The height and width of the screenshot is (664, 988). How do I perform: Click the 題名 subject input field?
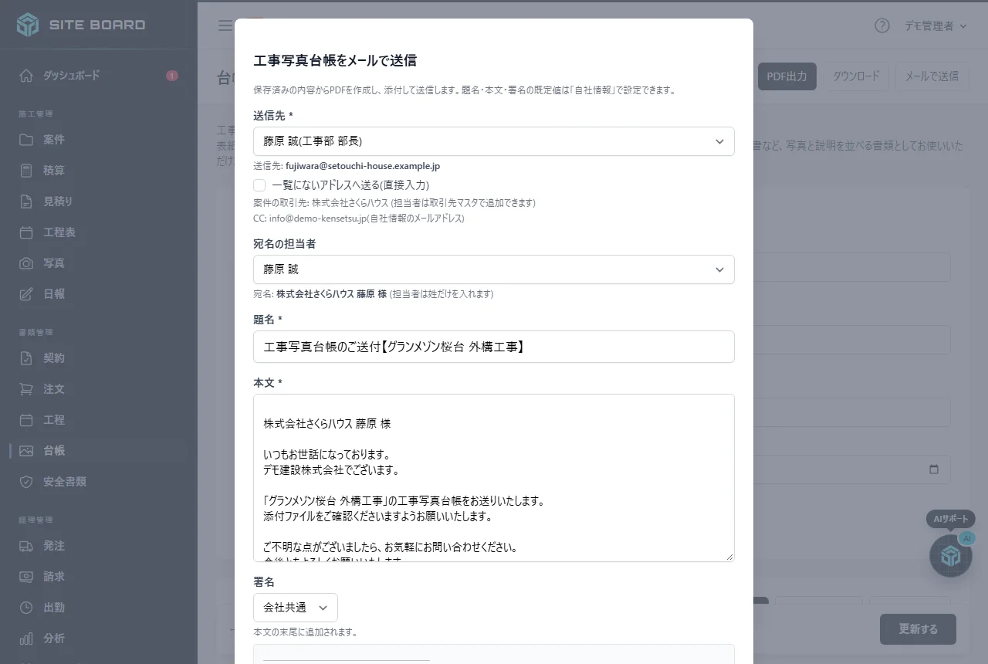click(494, 347)
